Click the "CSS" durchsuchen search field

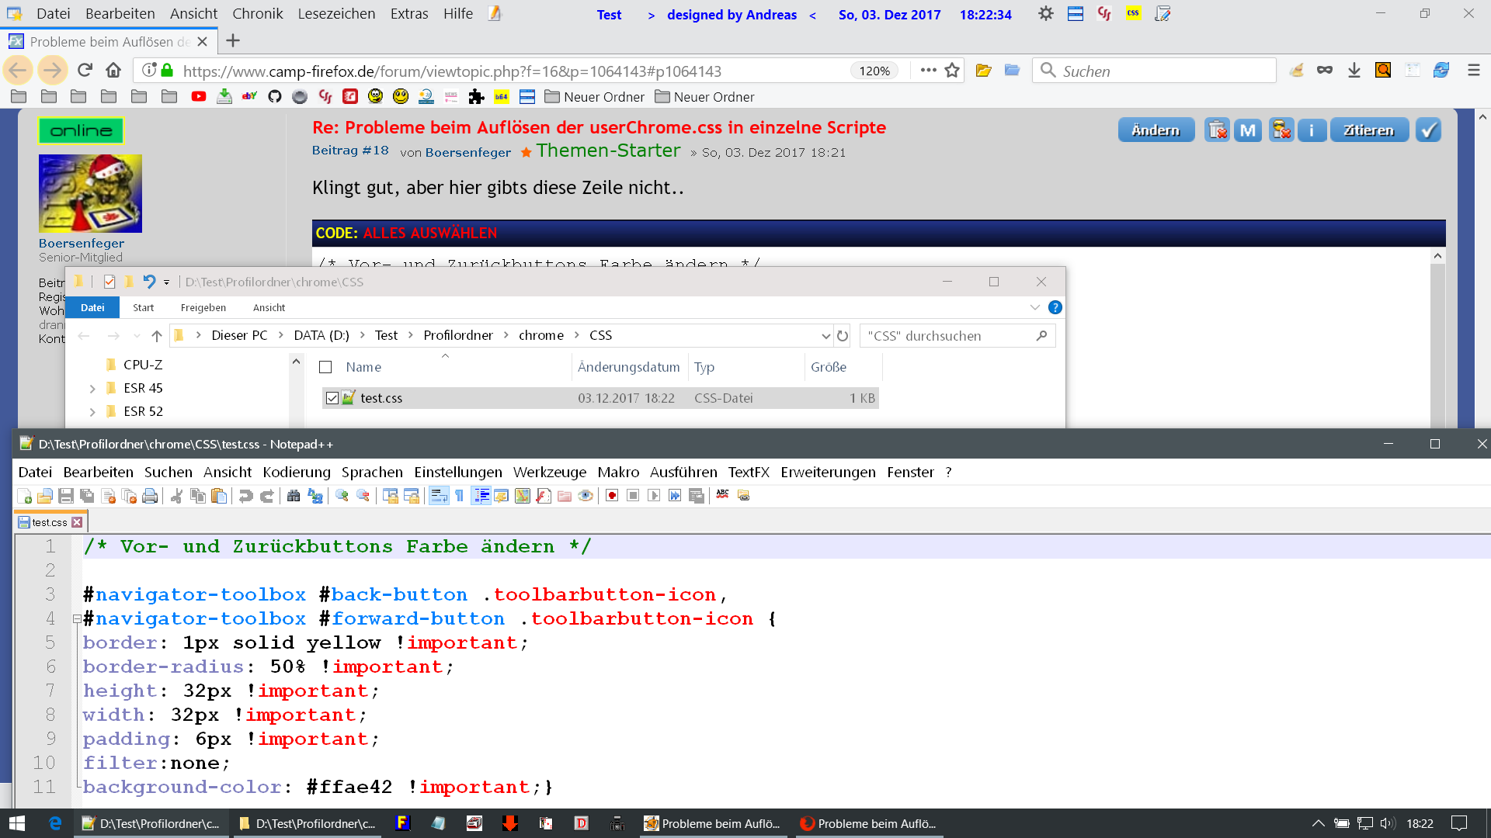point(947,336)
